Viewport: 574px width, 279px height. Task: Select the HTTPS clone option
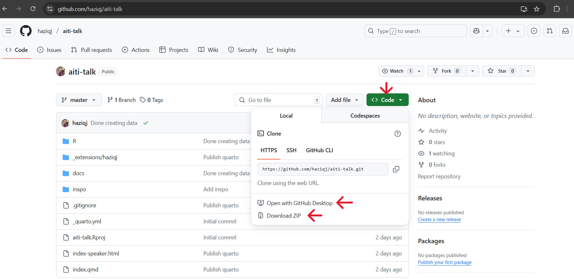269,150
